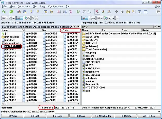Click the F3 View button
This screenshot has width=162, height=119.
click(12, 116)
